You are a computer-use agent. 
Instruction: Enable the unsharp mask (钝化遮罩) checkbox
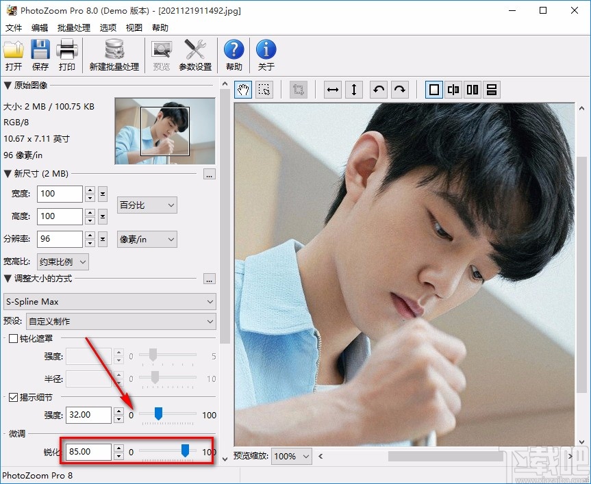point(12,338)
